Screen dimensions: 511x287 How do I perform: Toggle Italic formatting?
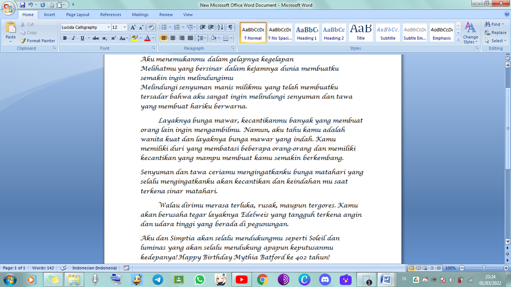click(73, 38)
